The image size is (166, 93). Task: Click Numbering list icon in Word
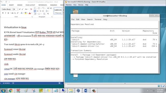pyautogui.click(x=39, y=8)
